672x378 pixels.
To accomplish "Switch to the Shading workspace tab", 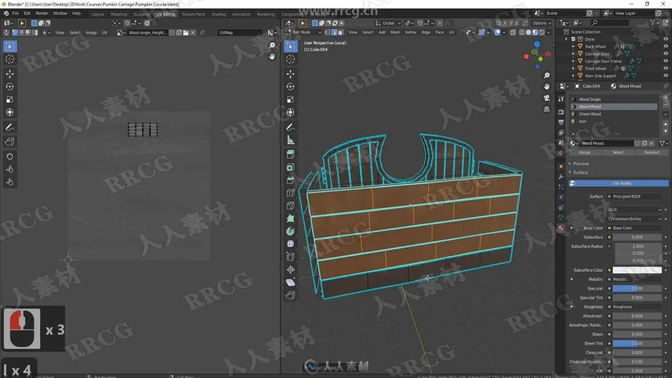I will click(218, 14).
